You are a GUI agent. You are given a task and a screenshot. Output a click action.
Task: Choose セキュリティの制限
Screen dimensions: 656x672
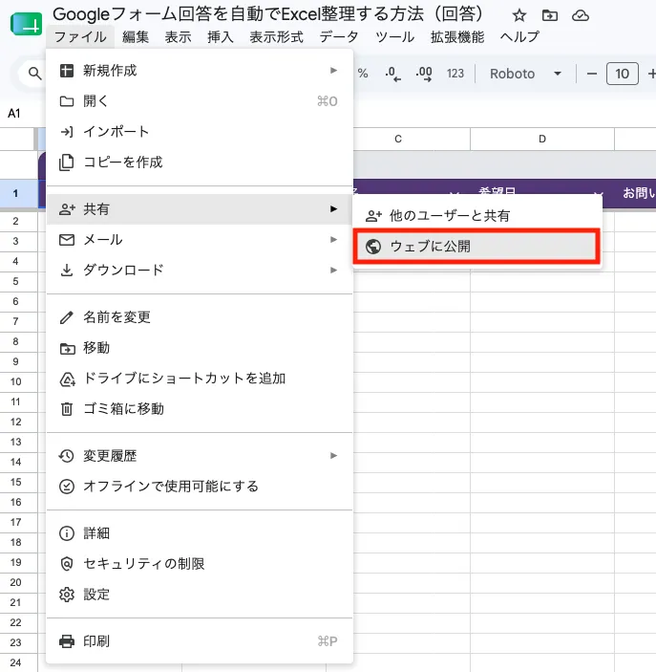(x=200, y=564)
